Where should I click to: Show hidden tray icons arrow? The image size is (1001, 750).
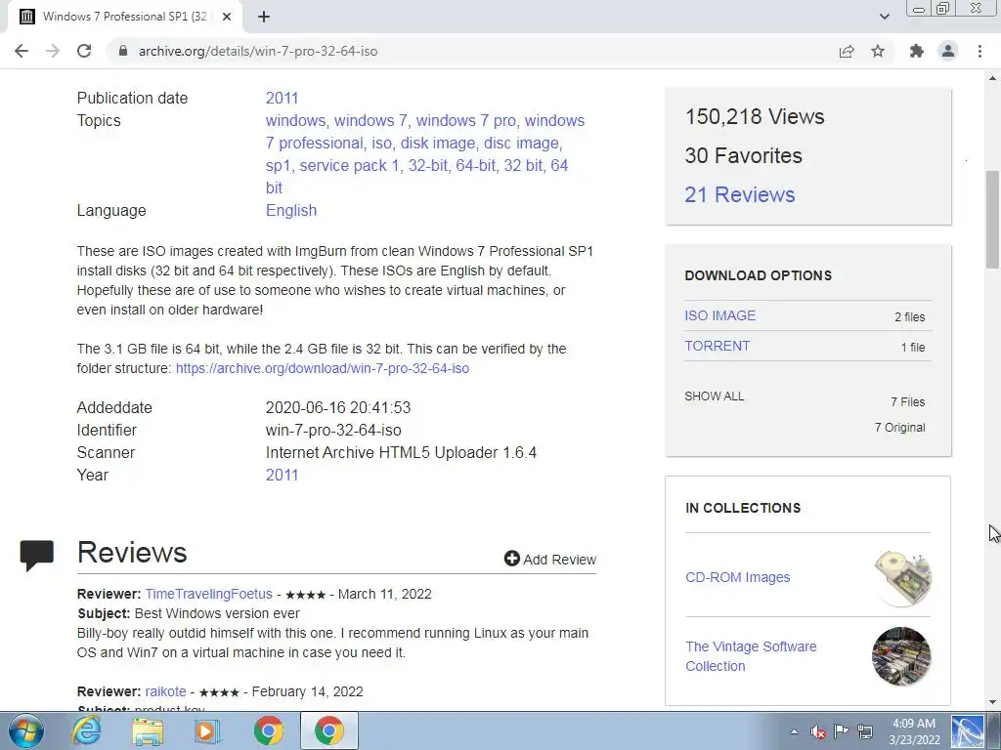(794, 731)
